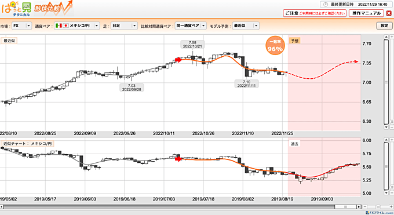Image resolution: width=394 pixels, height=215 pixels.
Task: Click the 設定 settings button
Action: (x=385, y=25)
